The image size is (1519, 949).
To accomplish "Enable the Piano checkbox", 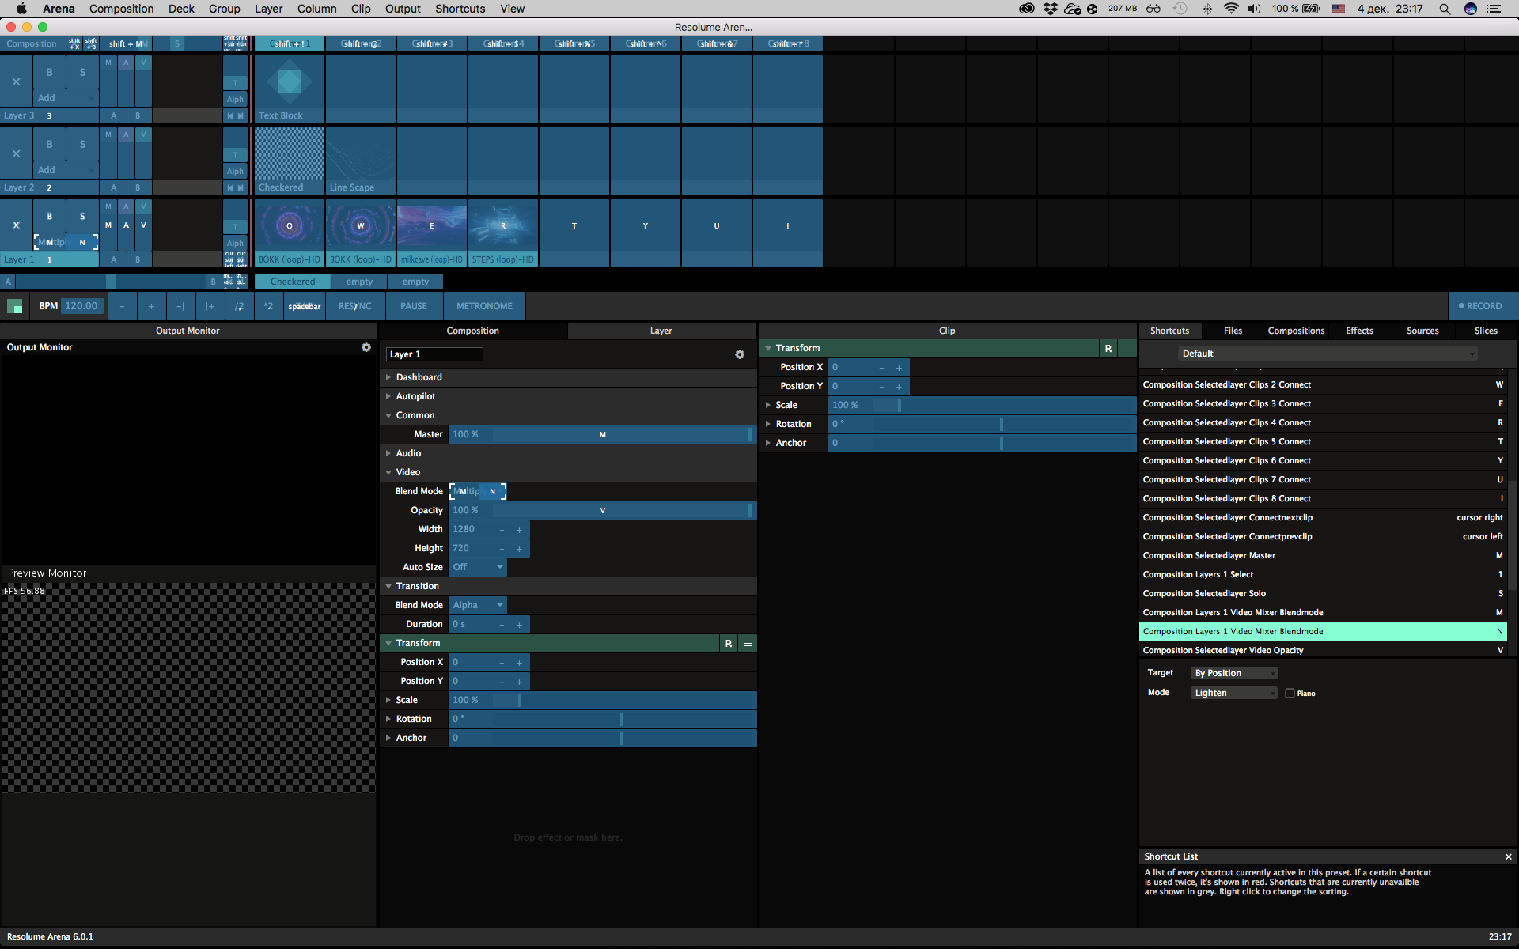I will pyautogui.click(x=1290, y=694).
